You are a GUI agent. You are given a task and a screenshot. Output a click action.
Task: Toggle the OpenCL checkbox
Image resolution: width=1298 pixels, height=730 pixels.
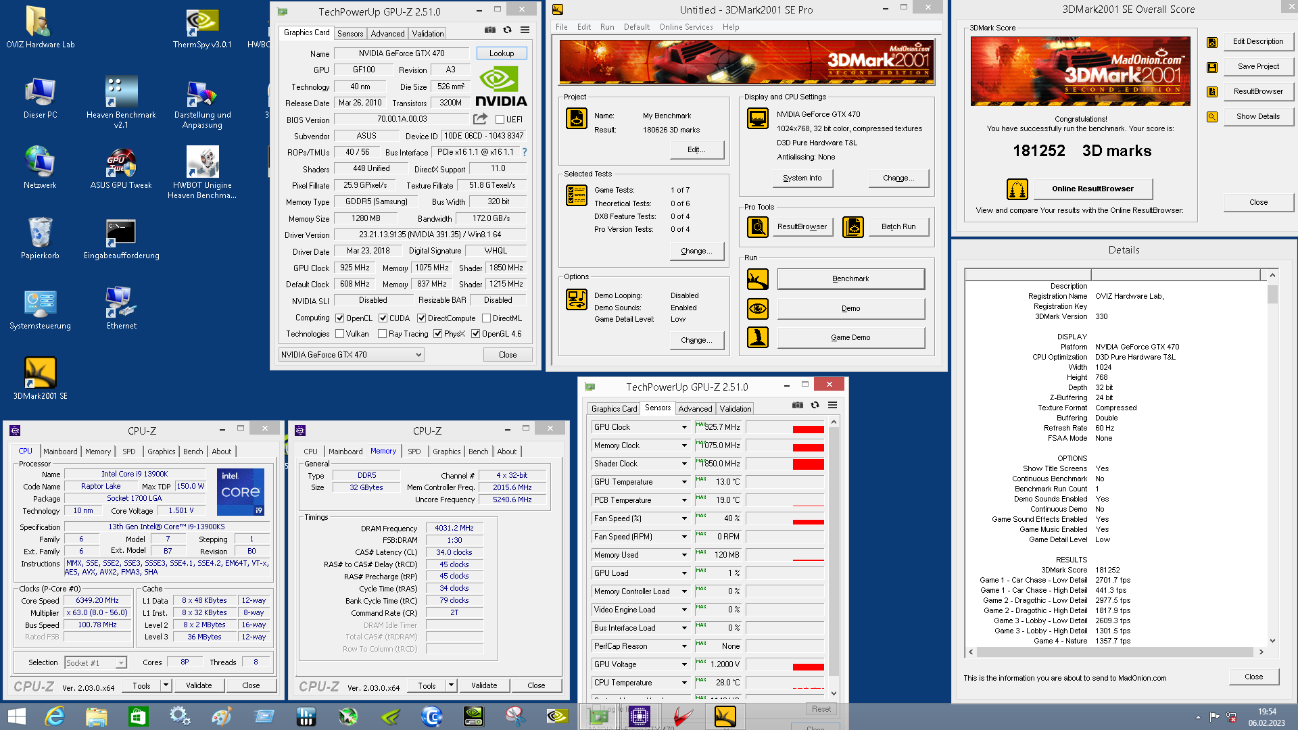point(340,318)
